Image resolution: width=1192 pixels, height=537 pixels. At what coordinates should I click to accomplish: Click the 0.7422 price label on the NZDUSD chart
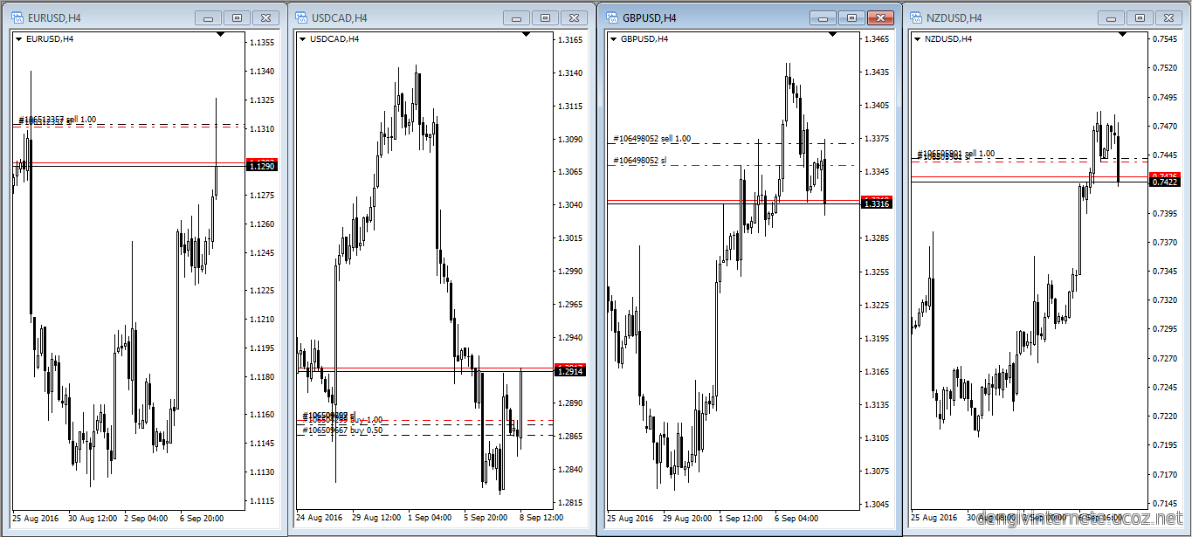[1165, 182]
